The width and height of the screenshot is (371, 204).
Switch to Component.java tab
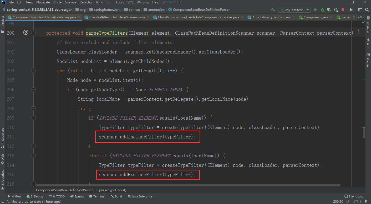click(316, 17)
